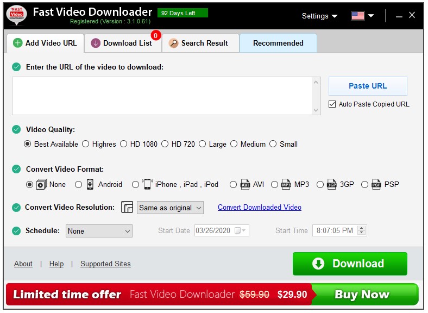Minimize the Fast Video Downloader window
428x313 pixels.
click(x=399, y=16)
